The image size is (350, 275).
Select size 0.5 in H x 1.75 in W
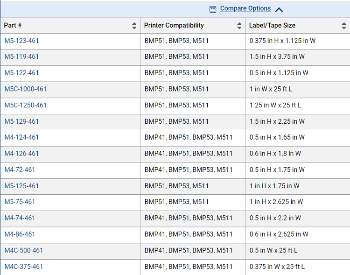pos(277,170)
